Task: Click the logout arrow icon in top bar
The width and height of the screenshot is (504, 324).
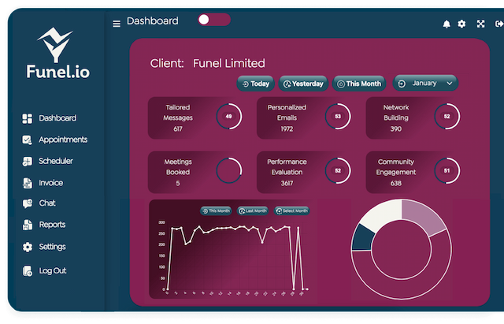Action: click(x=499, y=24)
